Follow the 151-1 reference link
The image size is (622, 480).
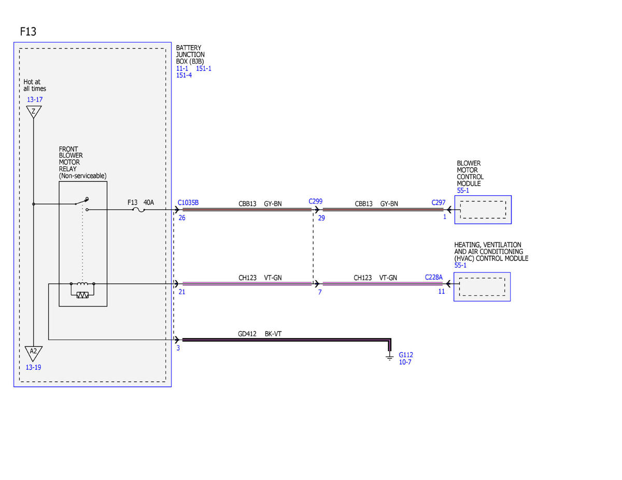(x=204, y=68)
